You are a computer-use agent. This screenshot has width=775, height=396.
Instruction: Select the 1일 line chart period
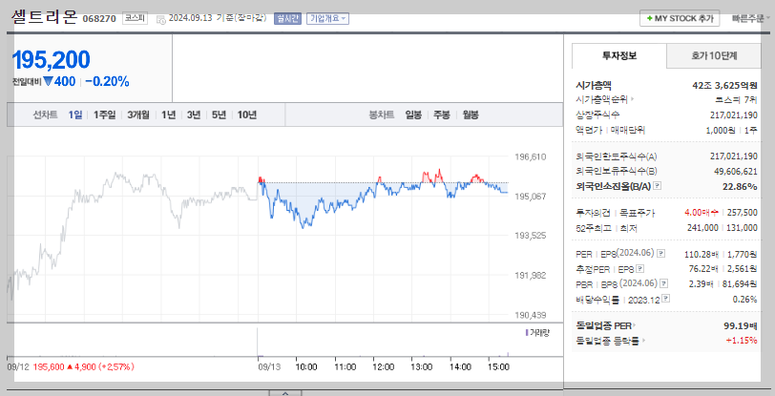(x=75, y=115)
